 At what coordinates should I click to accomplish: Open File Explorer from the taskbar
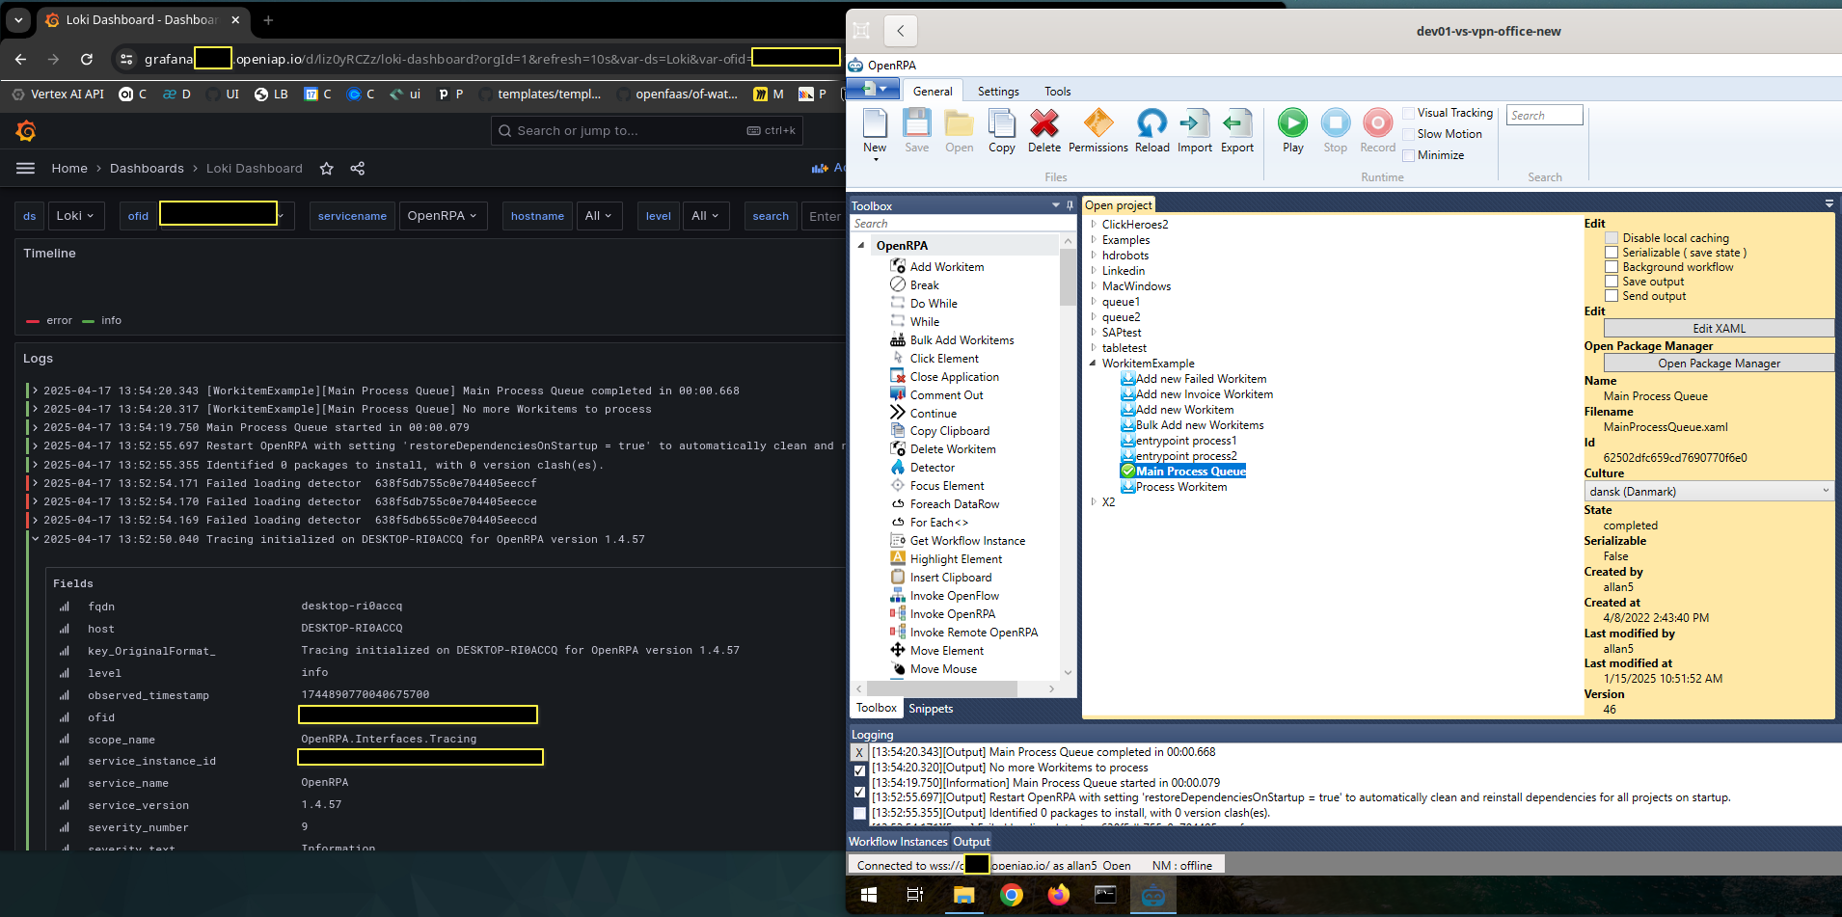963,895
